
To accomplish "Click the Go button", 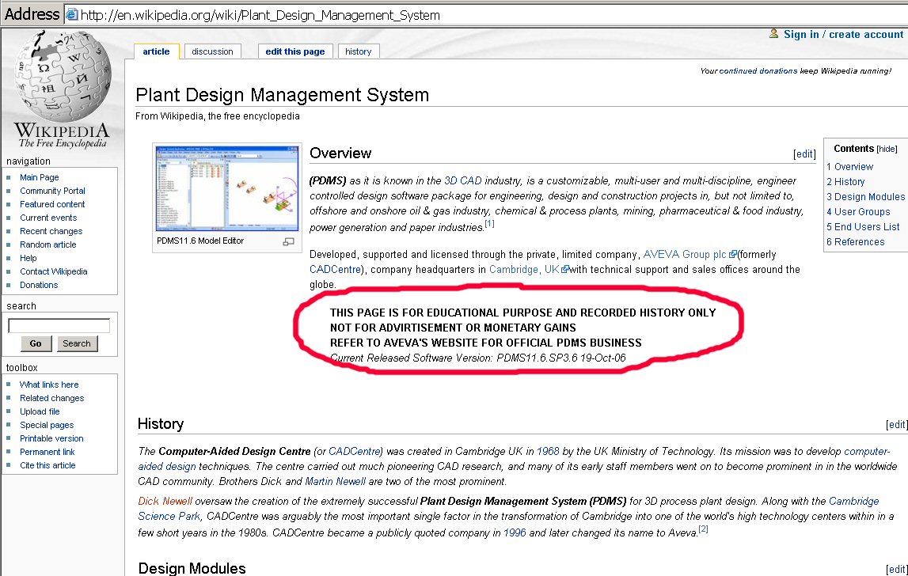I will click(x=36, y=343).
